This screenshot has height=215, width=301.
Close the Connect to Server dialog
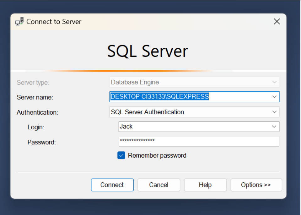(x=277, y=21)
